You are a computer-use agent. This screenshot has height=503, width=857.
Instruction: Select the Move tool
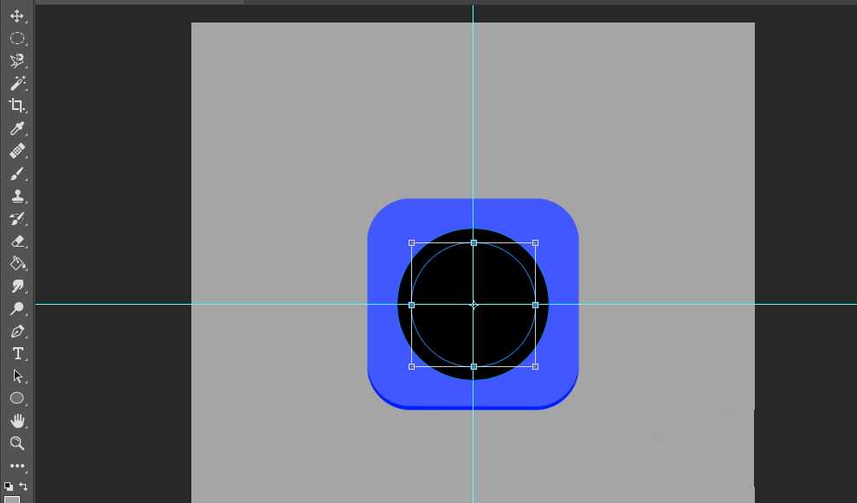click(16, 16)
